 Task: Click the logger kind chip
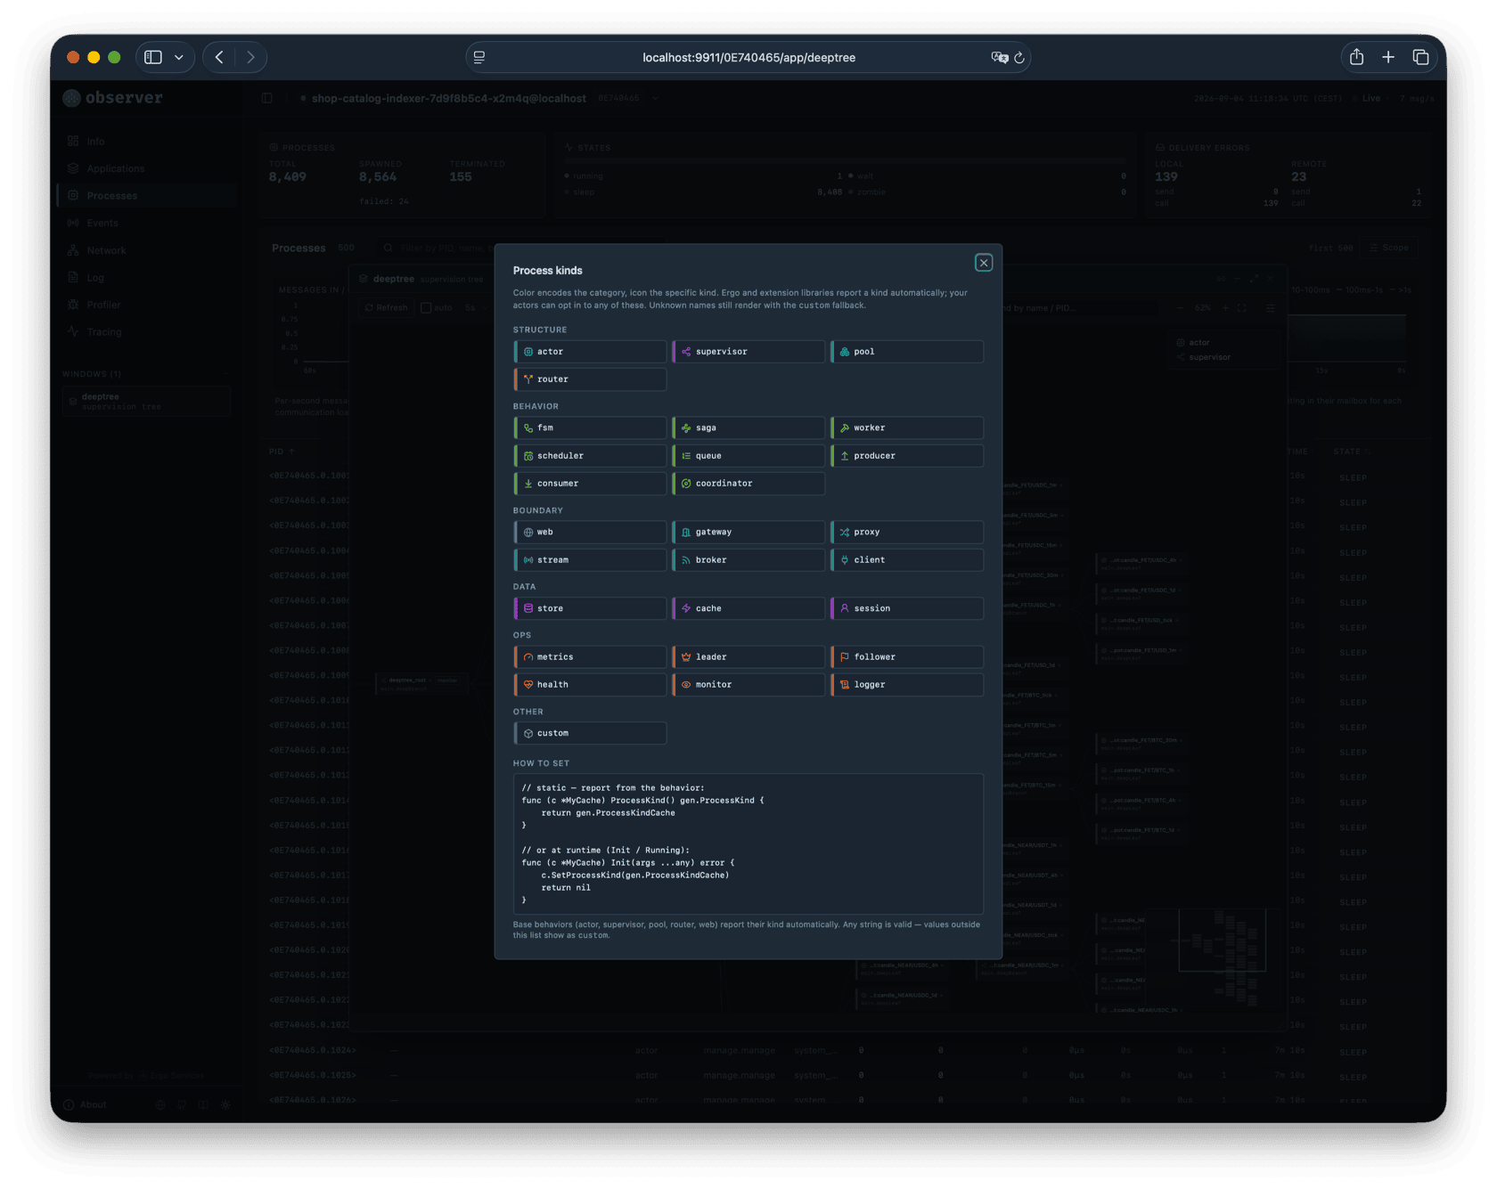pos(907,685)
